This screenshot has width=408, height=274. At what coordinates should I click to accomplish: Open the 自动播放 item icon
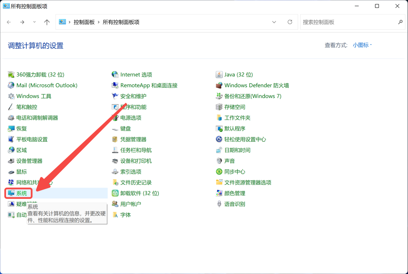(x=11, y=215)
